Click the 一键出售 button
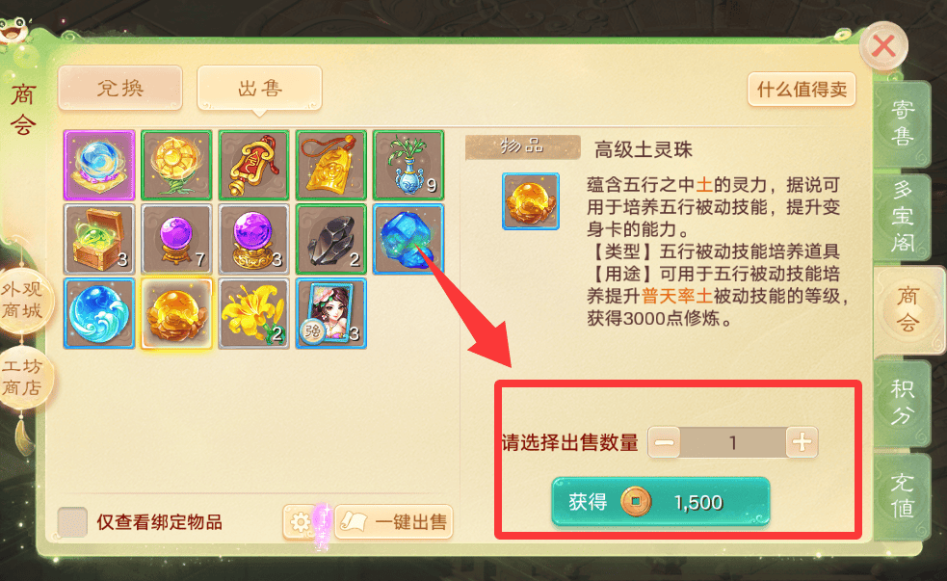This screenshot has height=581, width=947. (x=394, y=522)
